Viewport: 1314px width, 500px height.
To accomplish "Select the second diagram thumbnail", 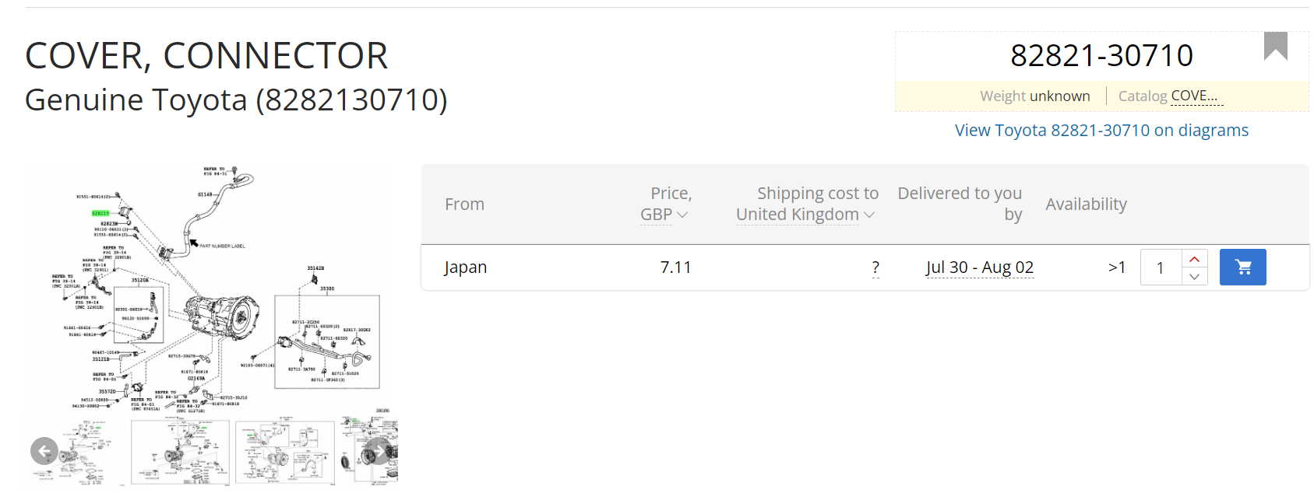I will click(x=180, y=453).
